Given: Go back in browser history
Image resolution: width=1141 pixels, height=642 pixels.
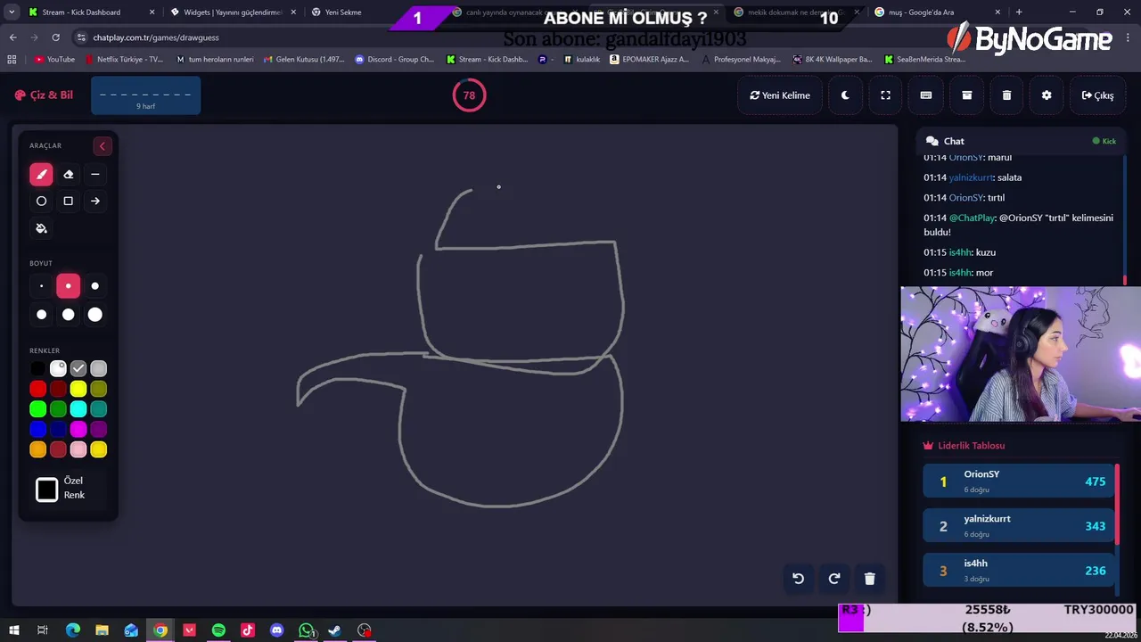Looking at the screenshot, I should coord(12,37).
